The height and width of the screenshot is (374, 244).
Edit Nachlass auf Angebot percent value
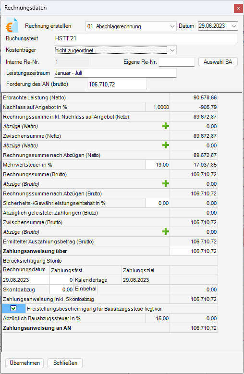[x=158, y=107]
